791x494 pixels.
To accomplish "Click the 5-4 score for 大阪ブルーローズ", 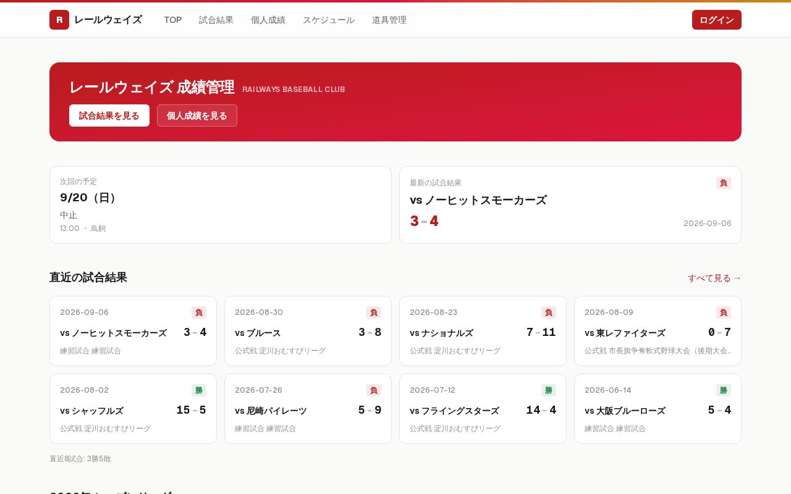I will (719, 410).
